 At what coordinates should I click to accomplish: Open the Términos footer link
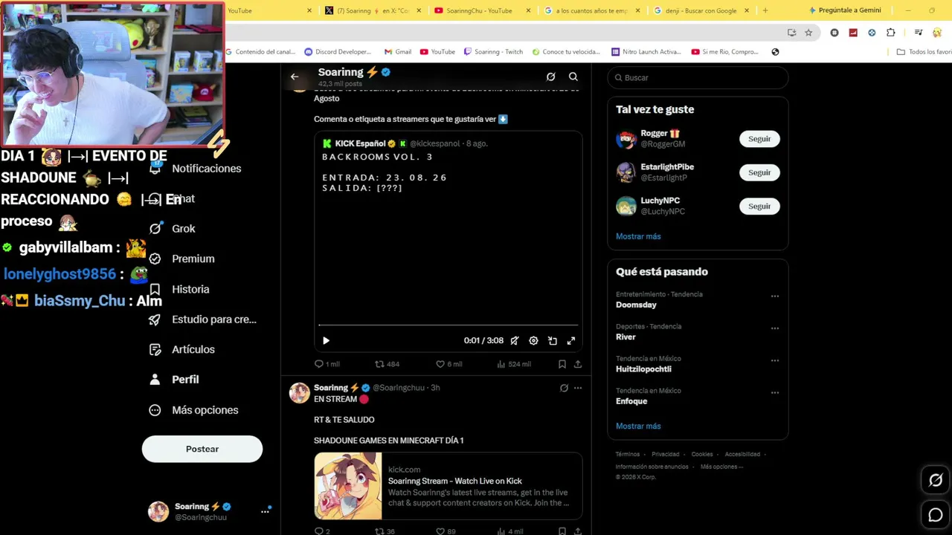[x=628, y=454]
